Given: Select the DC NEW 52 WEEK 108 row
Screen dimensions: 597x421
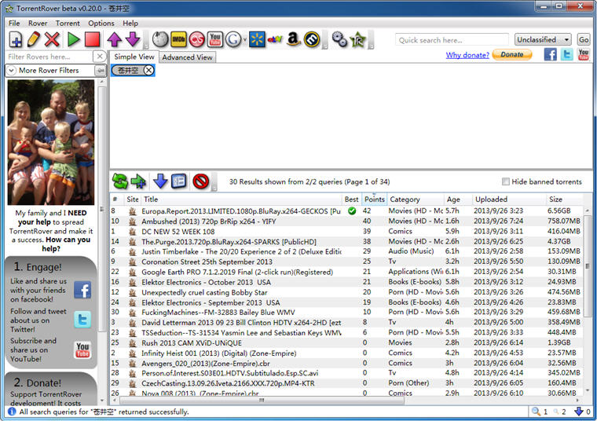Looking at the screenshot, I should [x=346, y=232].
